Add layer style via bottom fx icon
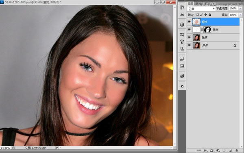The width and height of the screenshot is (244, 153). (205, 150)
